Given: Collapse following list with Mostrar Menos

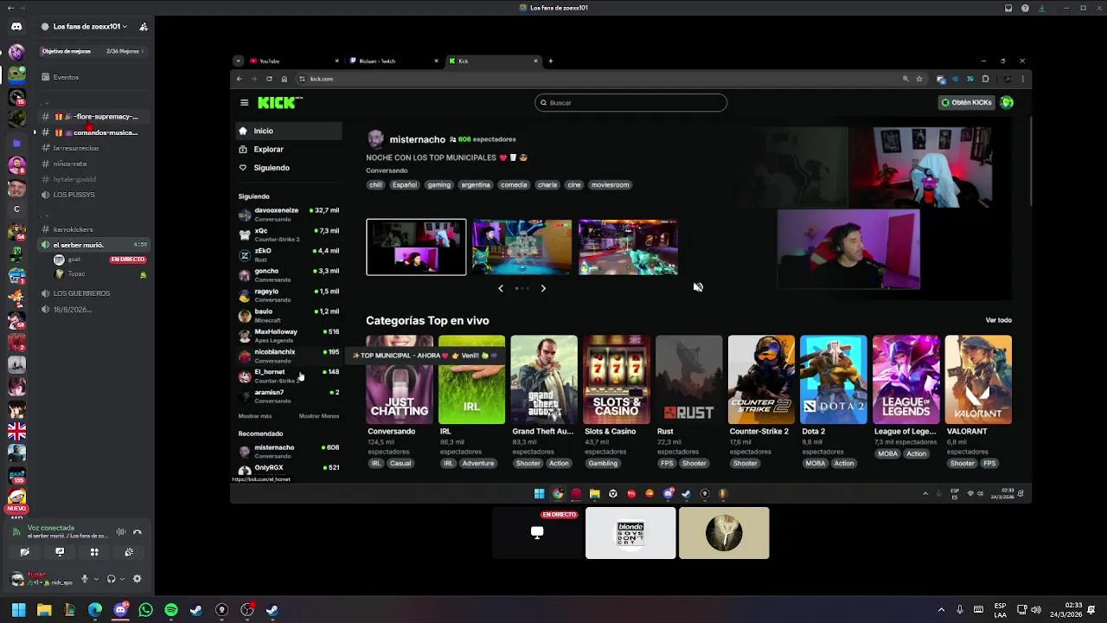Looking at the screenshot, I should pyautogui.click(x=319, y=416).
